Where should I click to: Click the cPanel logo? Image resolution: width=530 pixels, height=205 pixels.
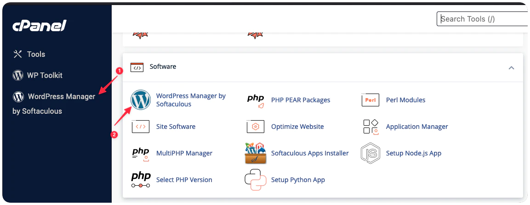(40, 26)
